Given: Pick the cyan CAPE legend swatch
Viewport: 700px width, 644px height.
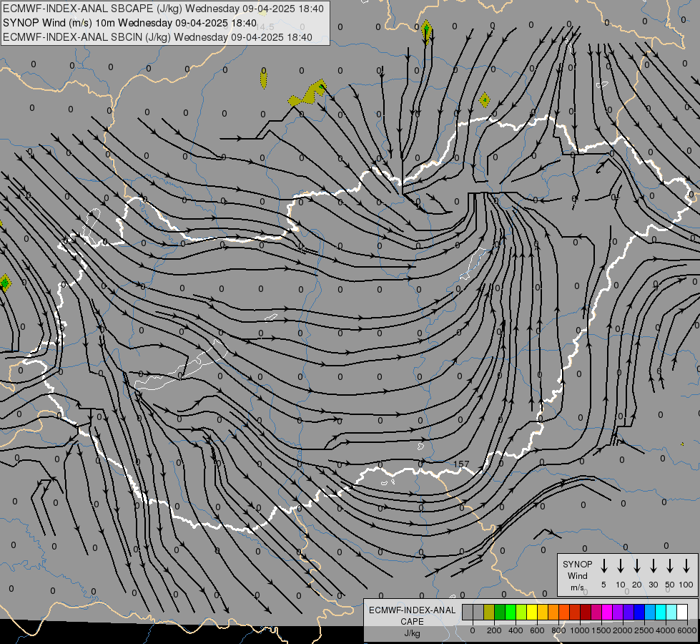Looking at the screenshot, I should point(660,612).
